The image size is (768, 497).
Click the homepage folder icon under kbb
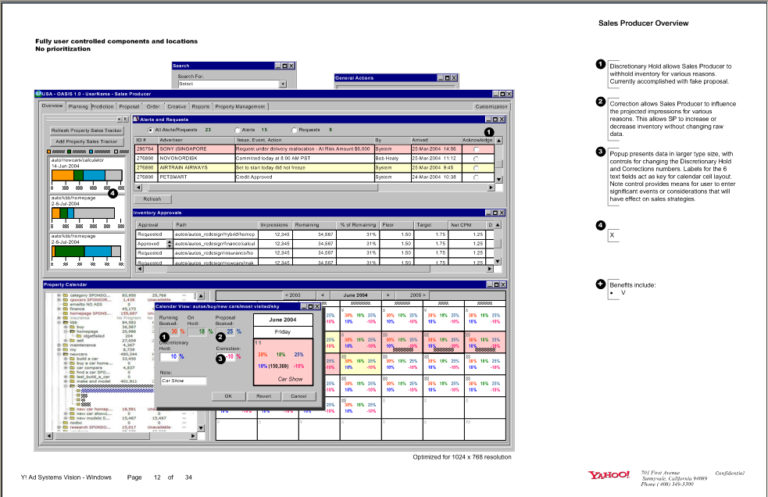coord(74,332)
